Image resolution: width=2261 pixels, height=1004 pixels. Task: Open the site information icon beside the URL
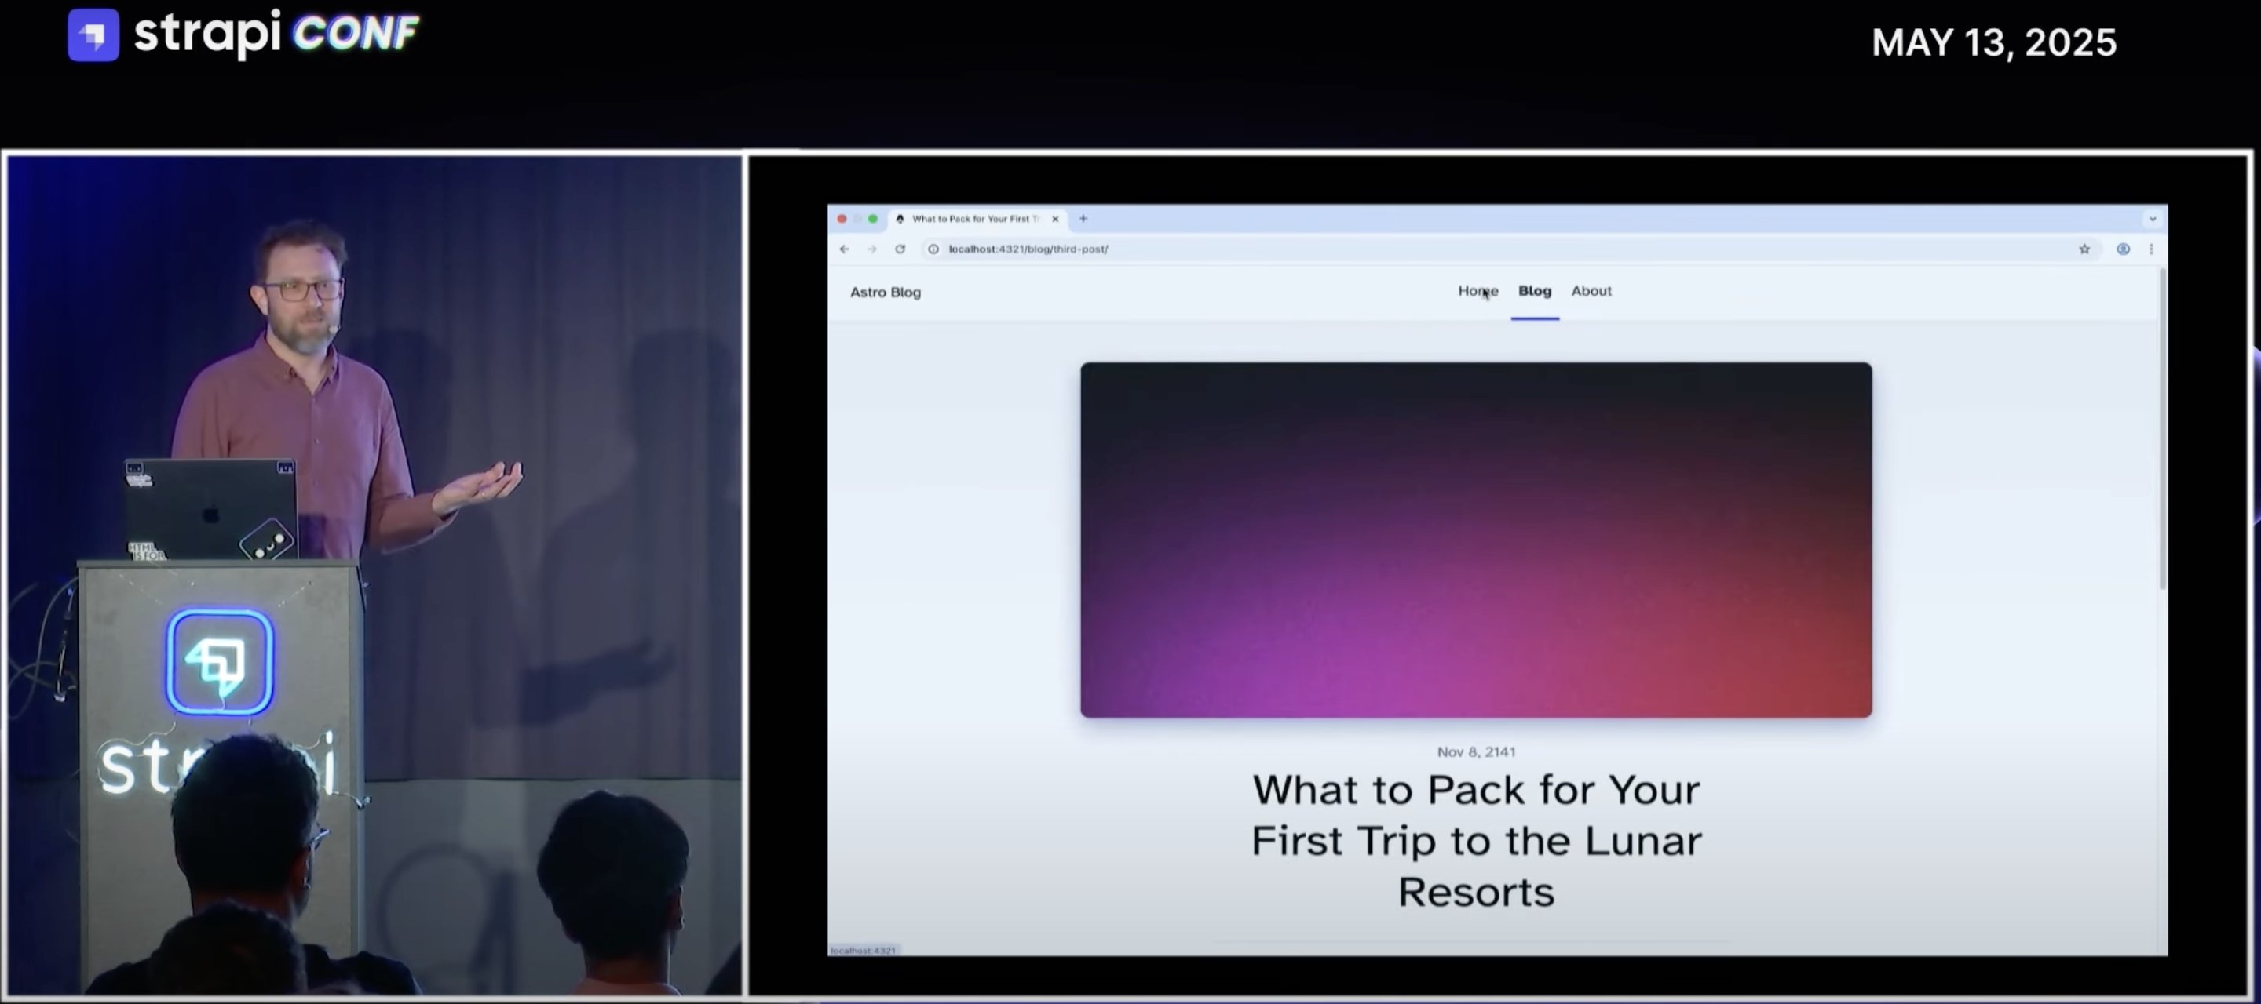[x=933, y=249]
